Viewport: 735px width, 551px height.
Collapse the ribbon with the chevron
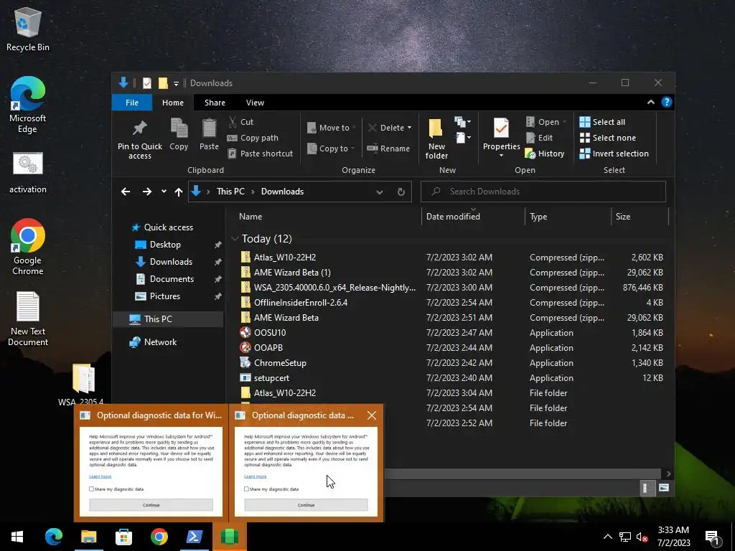coord(650,102)
